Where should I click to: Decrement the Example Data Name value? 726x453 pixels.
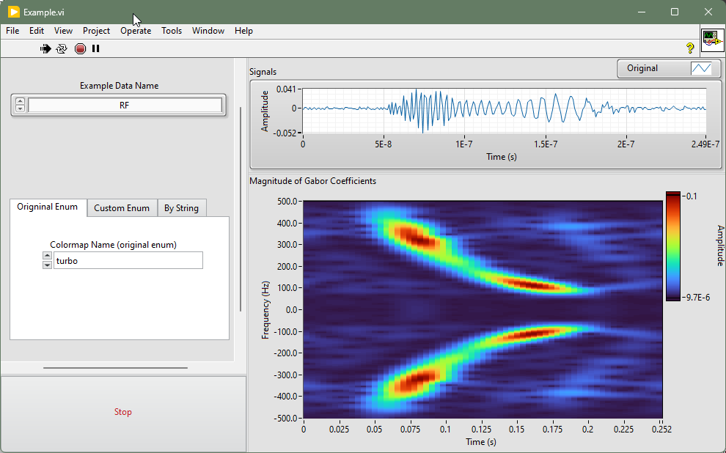point(20,108)
